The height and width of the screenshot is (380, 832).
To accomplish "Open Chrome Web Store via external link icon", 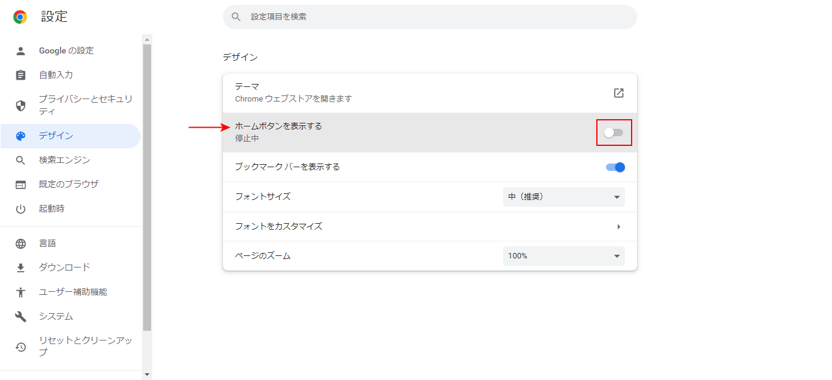I will (x=618, y=93).
